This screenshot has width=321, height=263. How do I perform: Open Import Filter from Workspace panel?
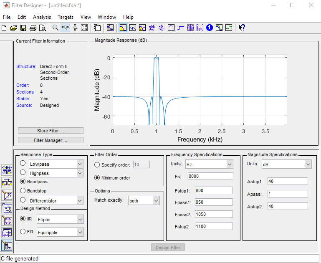click(7, 233)
